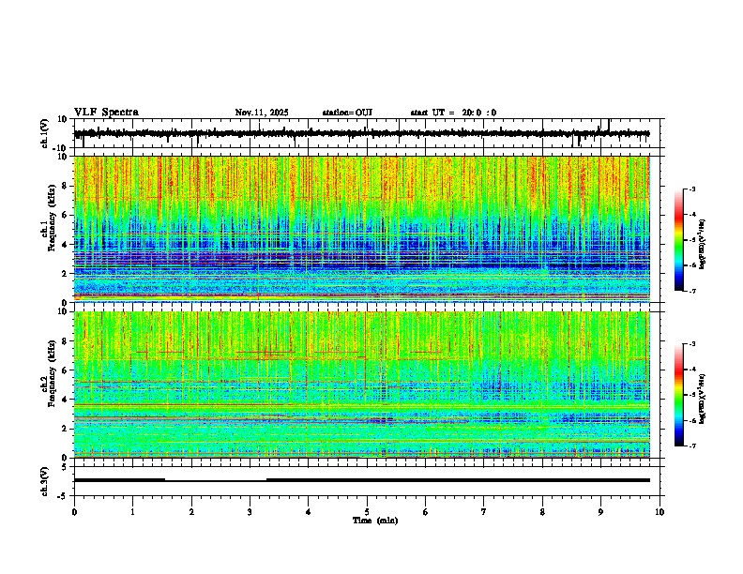743x574 pixels.
Task: Click the '6' frequency tick of ch.1 spectrogram
Action: coord(66,215)
